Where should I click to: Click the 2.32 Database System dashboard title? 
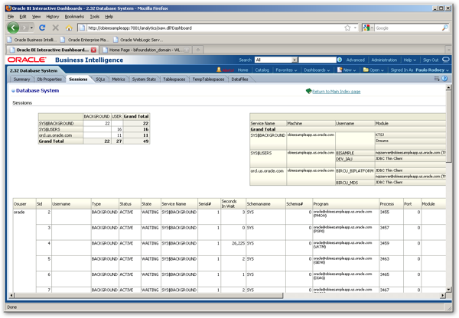coord(34,70)
